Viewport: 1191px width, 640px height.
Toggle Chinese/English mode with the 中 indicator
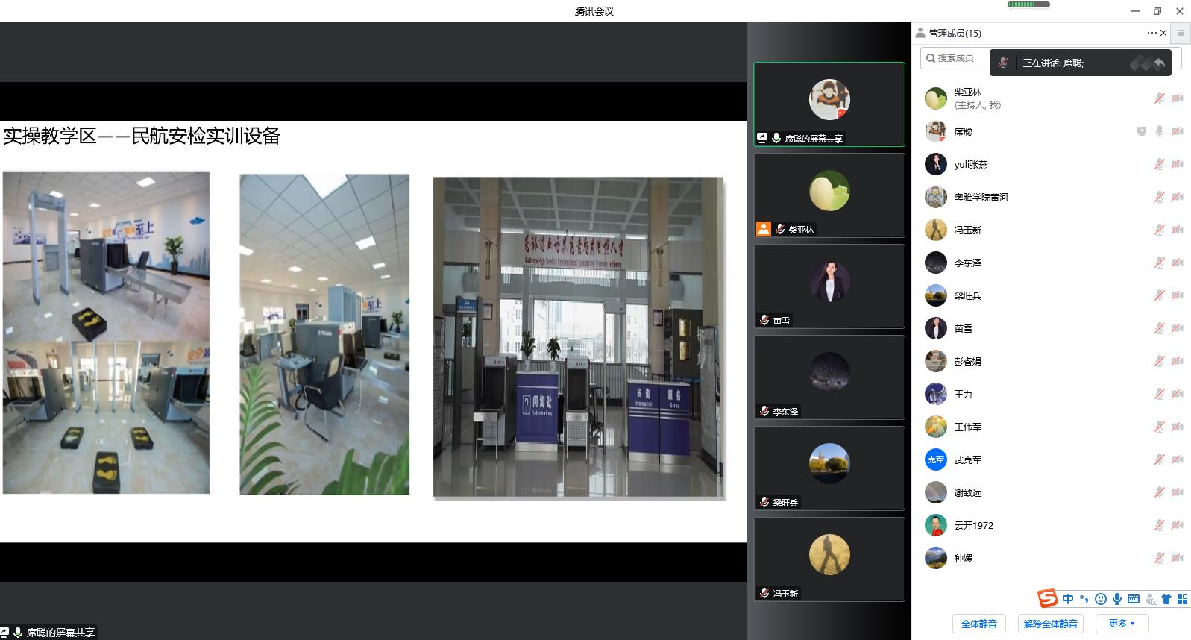1068,599
